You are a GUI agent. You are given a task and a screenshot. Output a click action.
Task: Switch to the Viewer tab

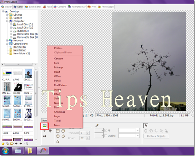coord(6,7)
